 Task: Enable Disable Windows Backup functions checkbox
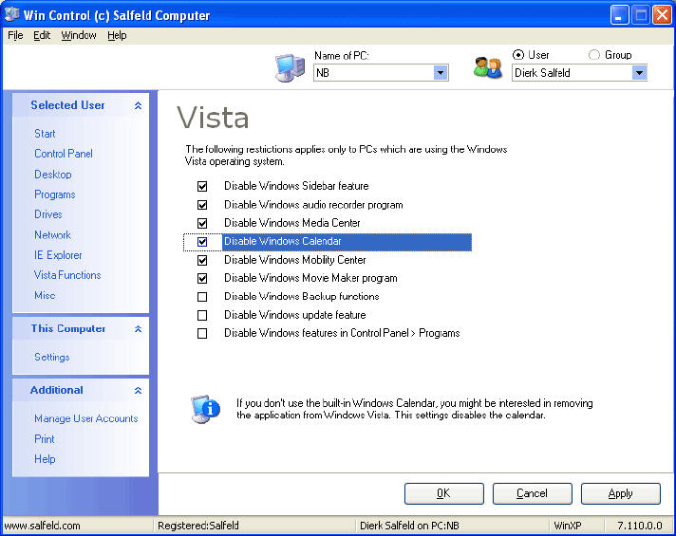(202, 297)
